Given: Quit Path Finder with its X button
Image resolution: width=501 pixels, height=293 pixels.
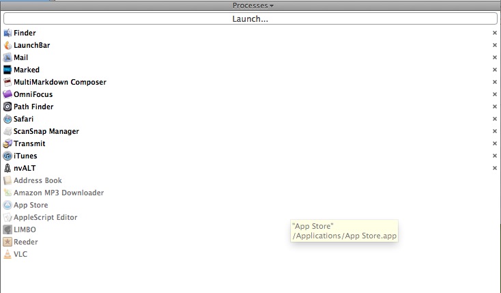Looking at the screenshot, I should click(x=495, y=107).
